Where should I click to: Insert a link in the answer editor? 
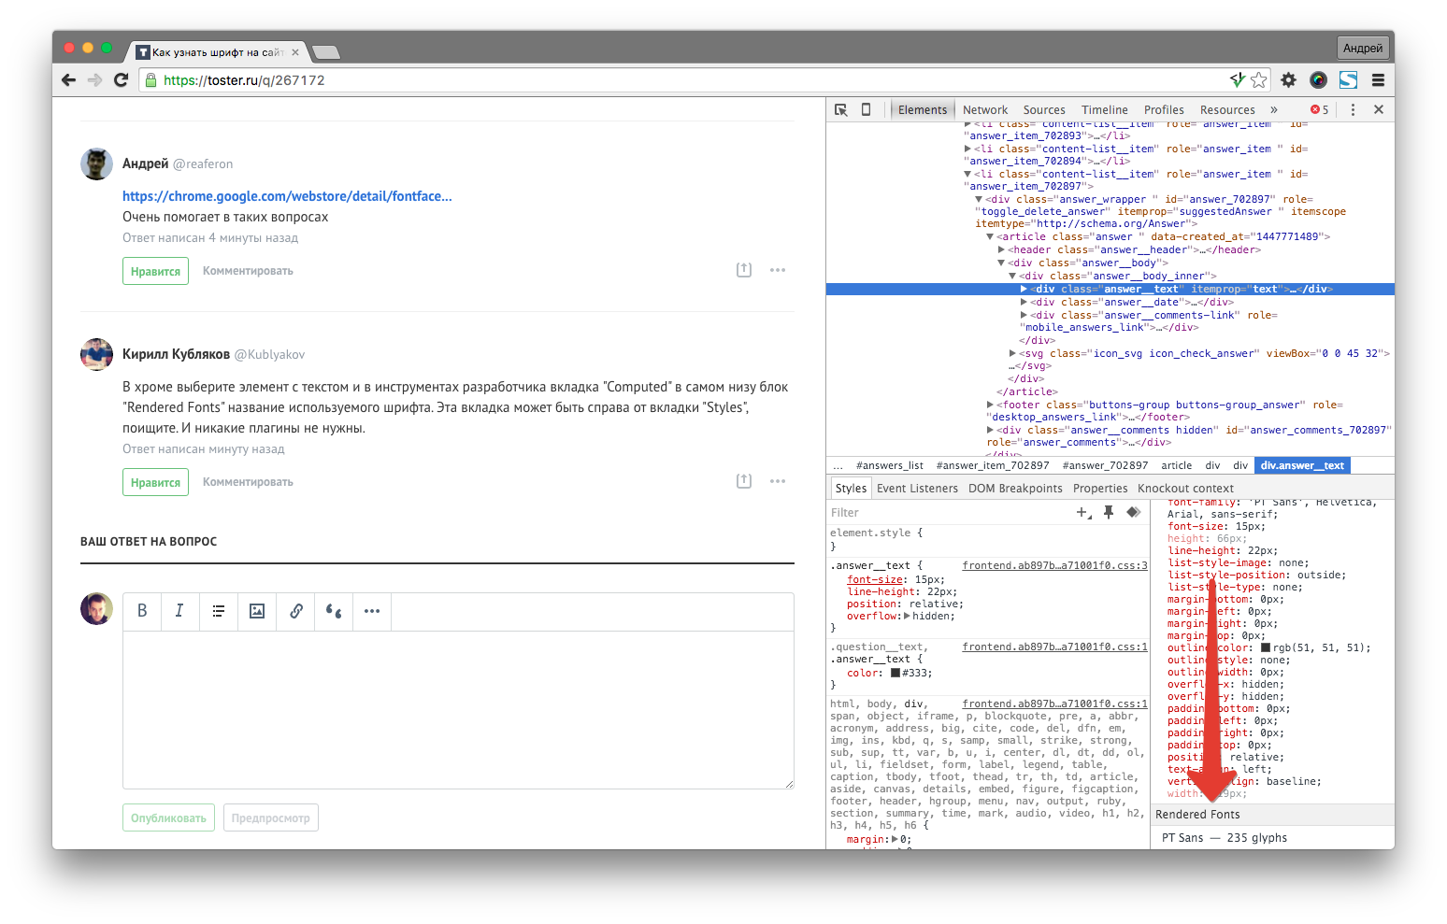(295, 611)
